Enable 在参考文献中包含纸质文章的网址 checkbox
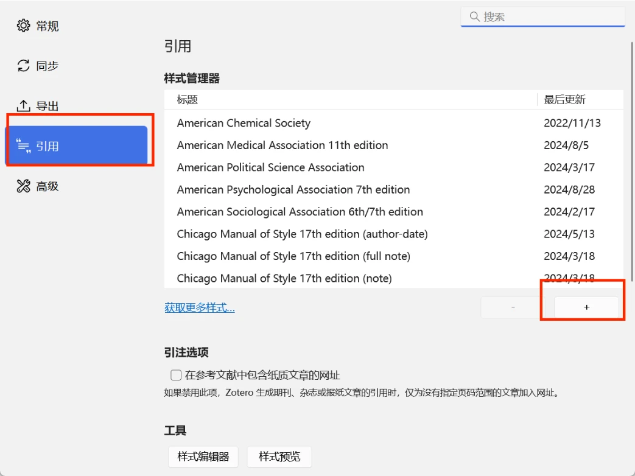The image size is (635, 476). tap(176, 375)
